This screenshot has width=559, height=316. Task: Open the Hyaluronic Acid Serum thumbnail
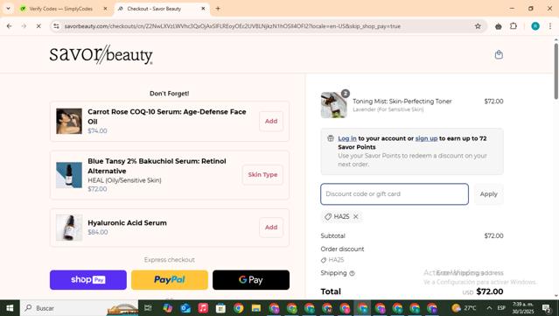69,228
